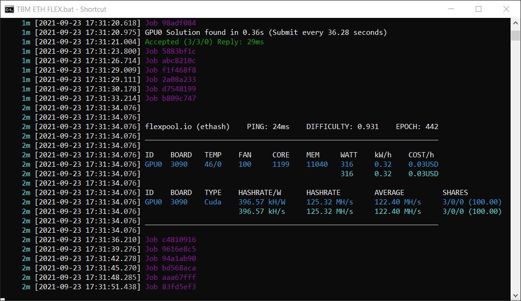Click the scrollbar up arrow
Image resolution: width=521 pixels, height=301 pixels.
pyautogui.click(x=515, y=23)
